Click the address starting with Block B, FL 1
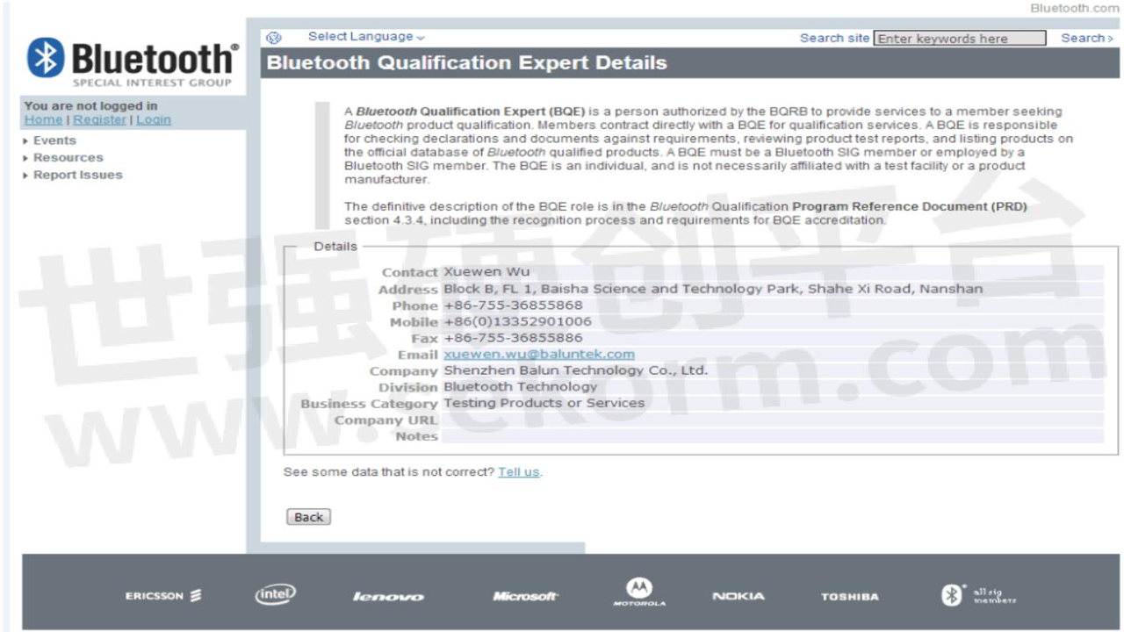Image resolution: width=1124 pixels, height=632 pixels. coord(713,289)
